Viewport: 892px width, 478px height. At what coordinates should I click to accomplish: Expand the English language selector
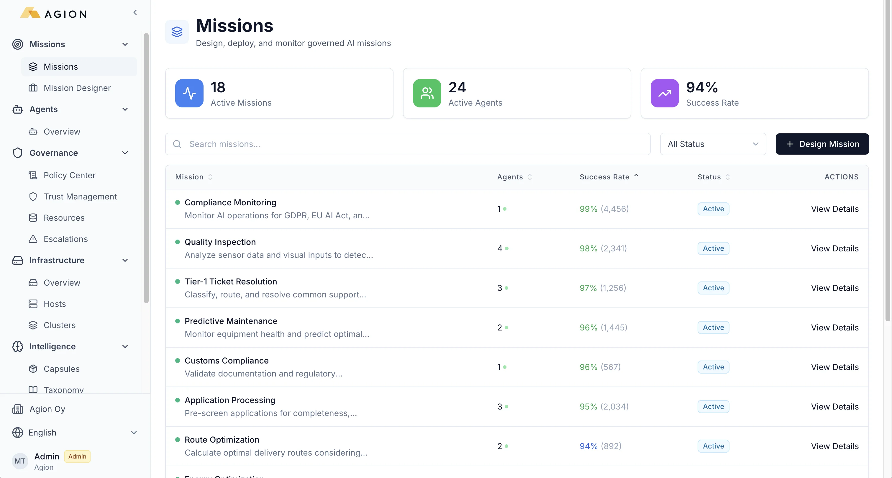[134, 432]
